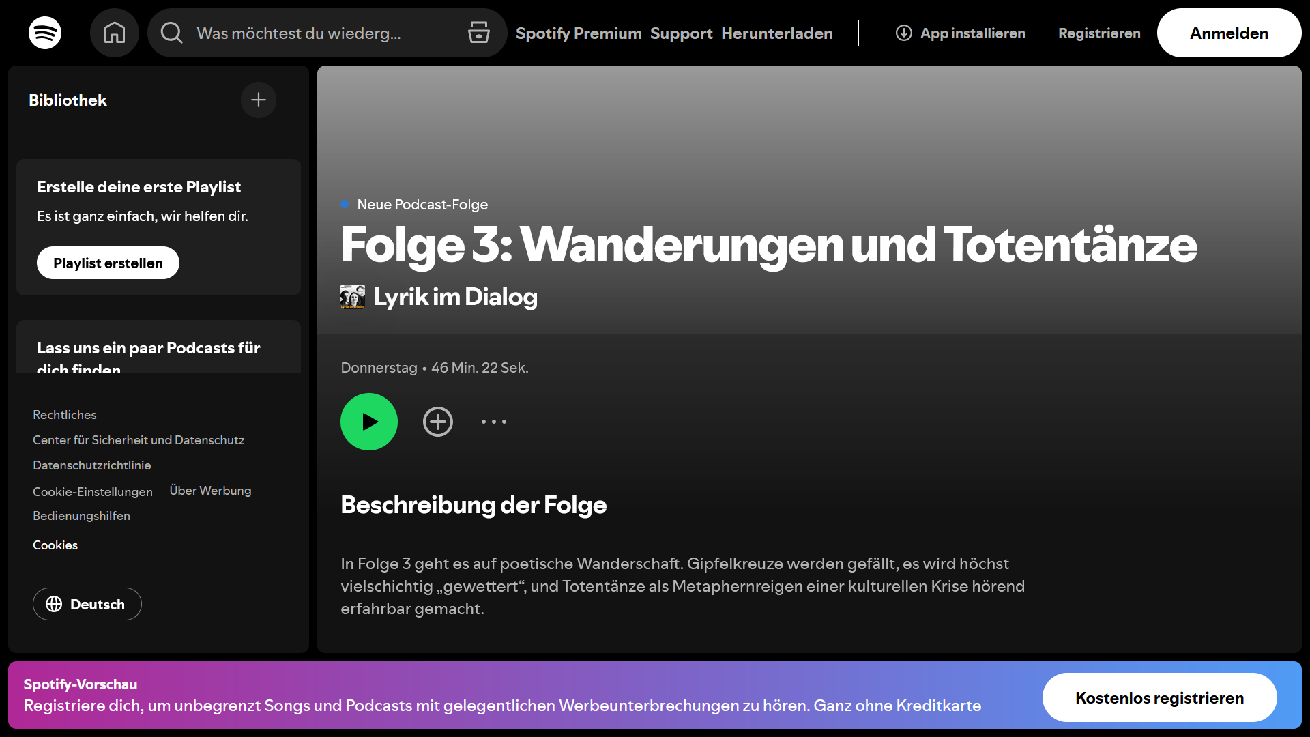This screenshot has height=737, width=1310.
Task: Click the Registrieren link
Action: 1099,33
